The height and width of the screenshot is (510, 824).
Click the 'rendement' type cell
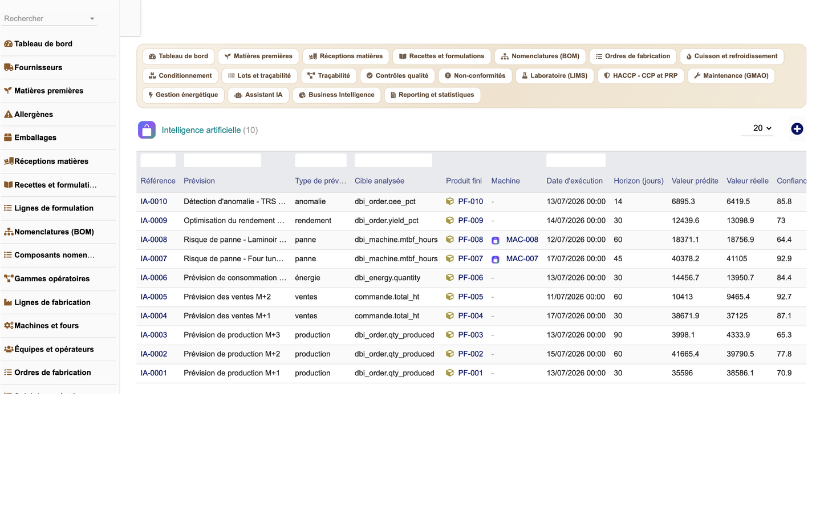coord(313,220)
